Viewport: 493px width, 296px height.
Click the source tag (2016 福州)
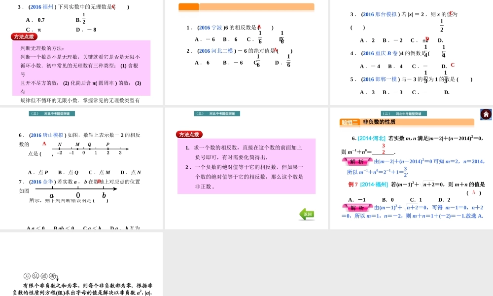(x=42, y=7)
